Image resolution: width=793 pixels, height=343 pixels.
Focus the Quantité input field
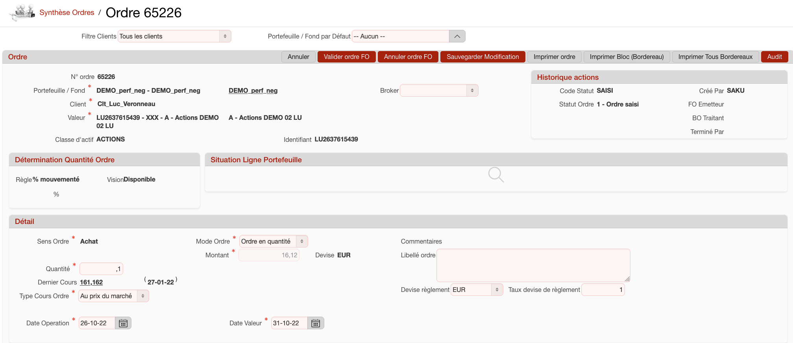tap(101, 269)
